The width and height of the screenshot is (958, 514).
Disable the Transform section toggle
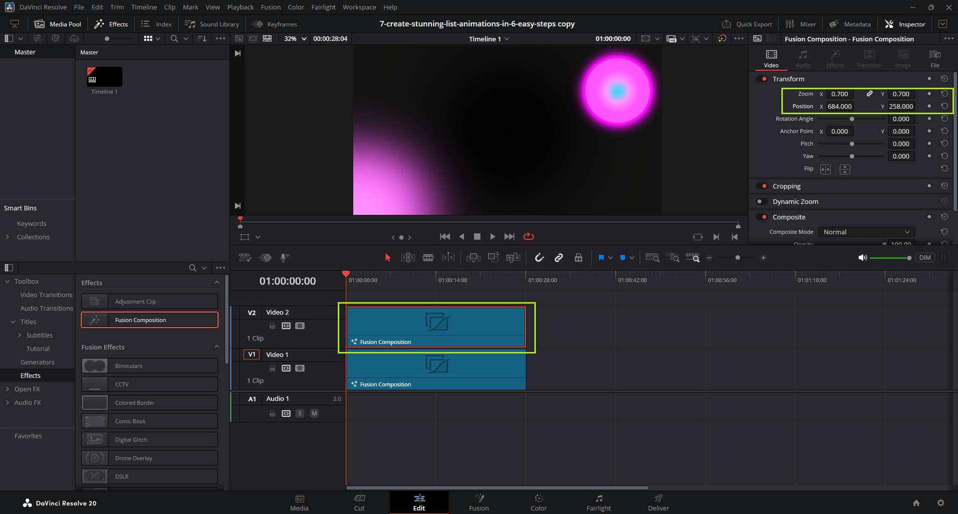point(762,79)
